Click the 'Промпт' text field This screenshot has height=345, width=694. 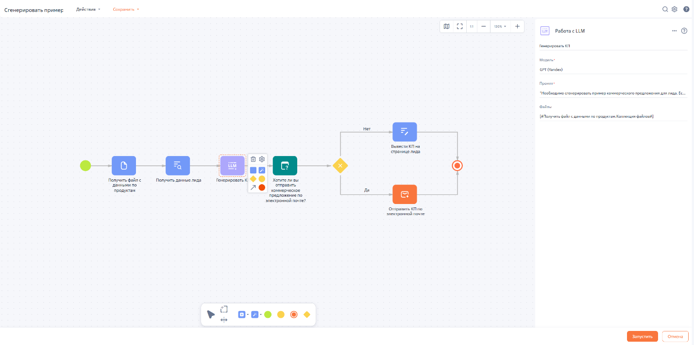[x=613, y=93]
